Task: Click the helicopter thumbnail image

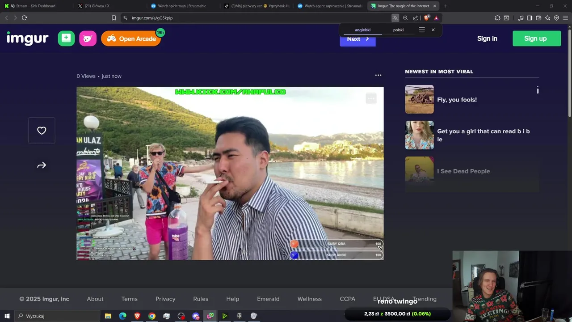Action: [x=419, y=99]
